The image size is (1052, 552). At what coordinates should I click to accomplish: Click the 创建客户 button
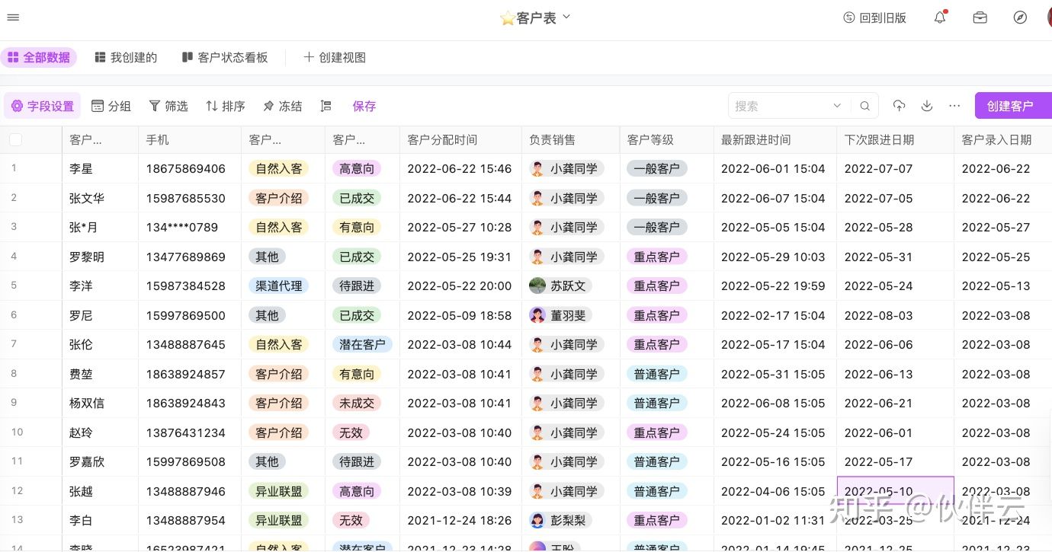pyautogui.click(x=1010, y=106)
